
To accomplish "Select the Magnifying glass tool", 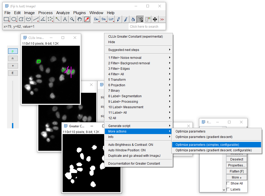I will (72, 19).
